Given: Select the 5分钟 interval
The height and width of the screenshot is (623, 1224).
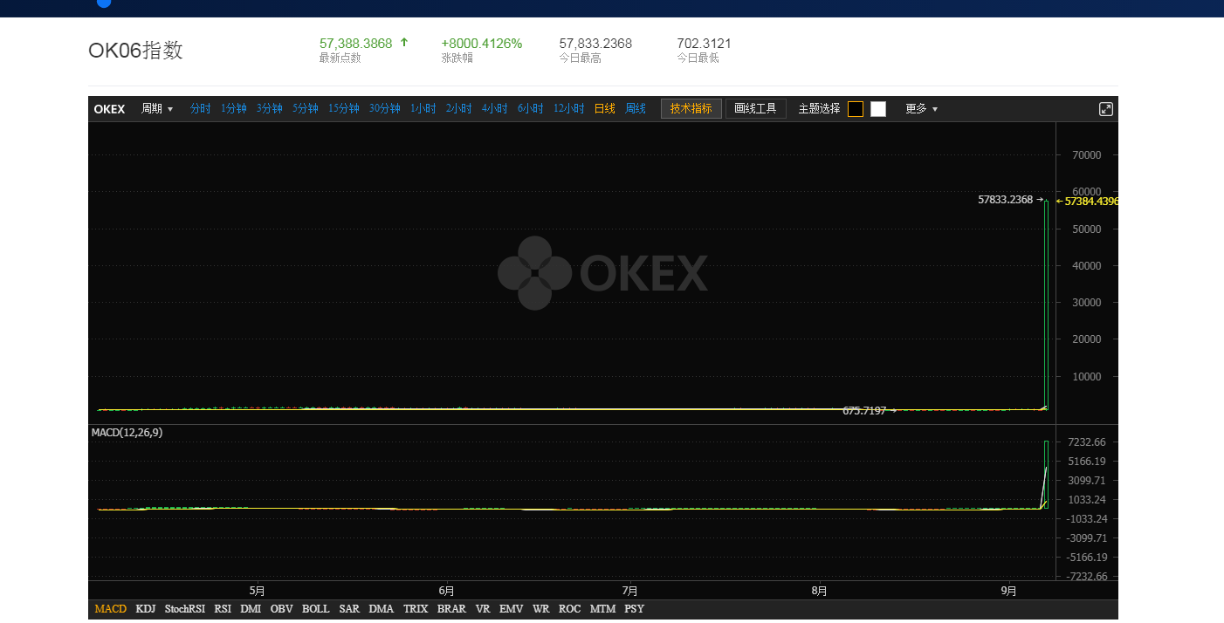Looking at the screenshot, I should [306, 109].
